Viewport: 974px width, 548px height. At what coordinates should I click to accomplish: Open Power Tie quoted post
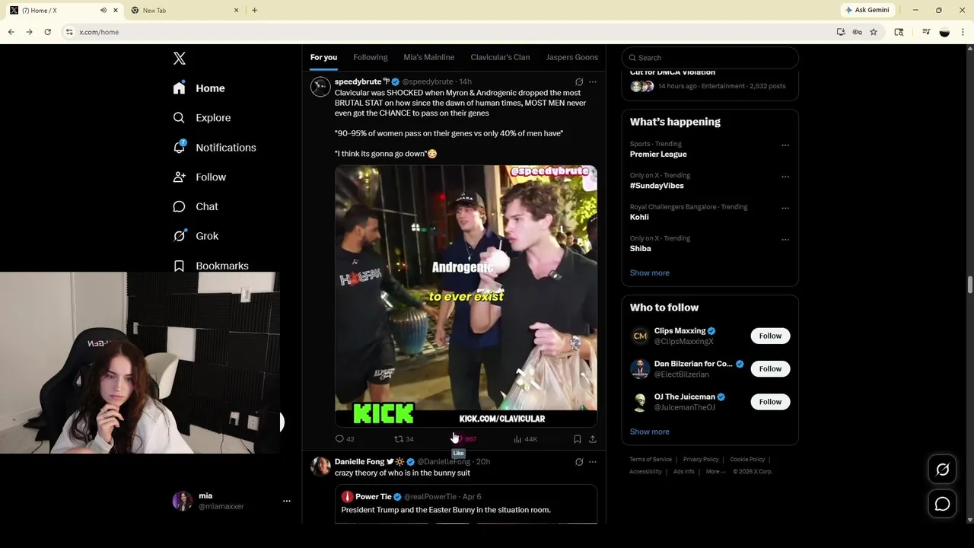click(x=466, y=504)
